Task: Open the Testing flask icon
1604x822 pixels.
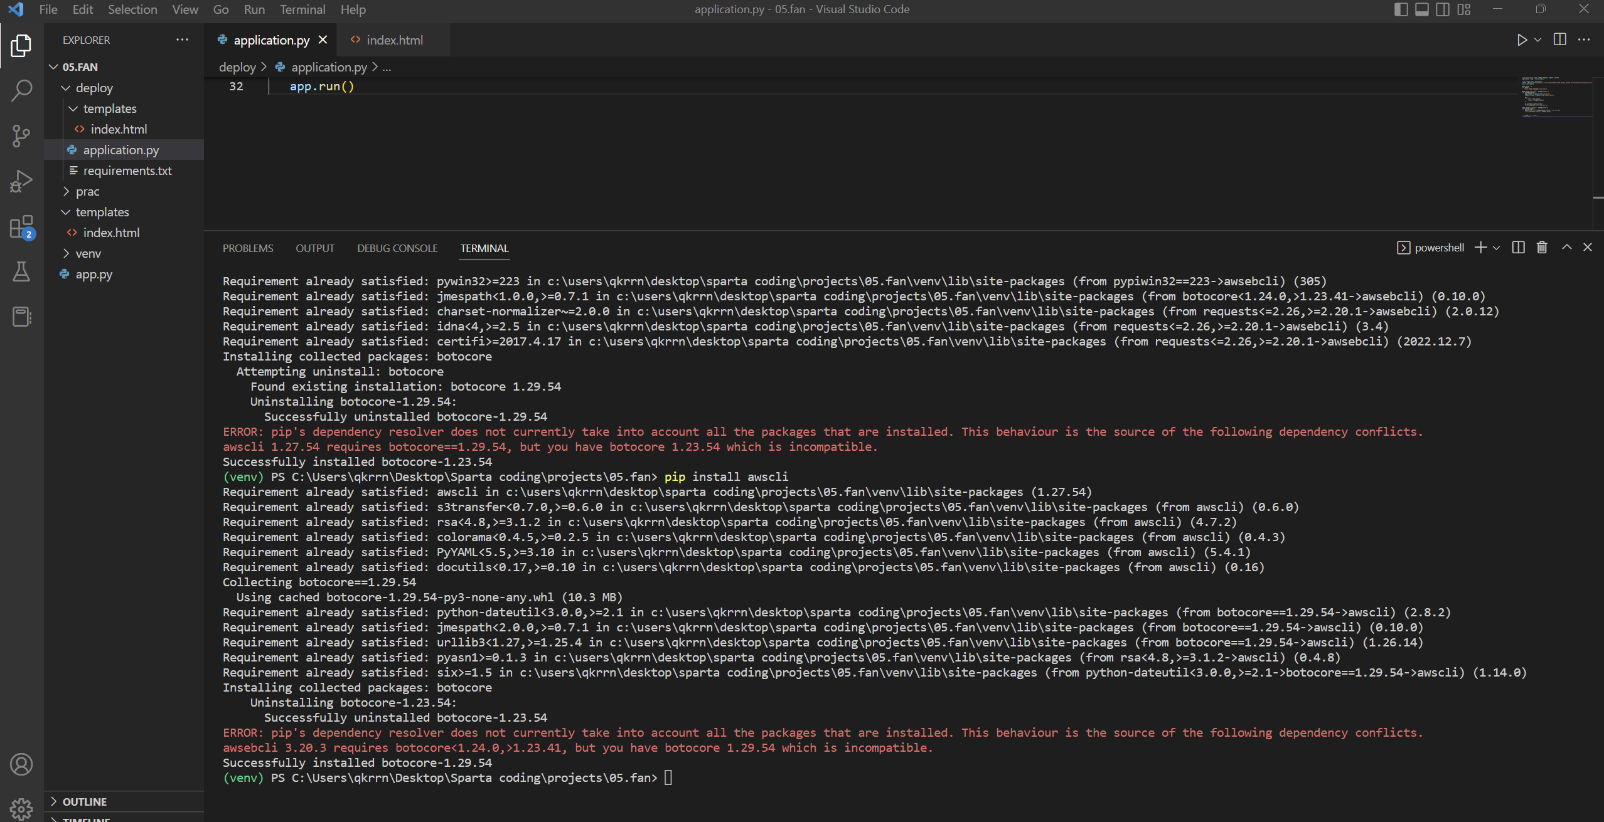Action: pyautogui.click(x=21, y=271)
